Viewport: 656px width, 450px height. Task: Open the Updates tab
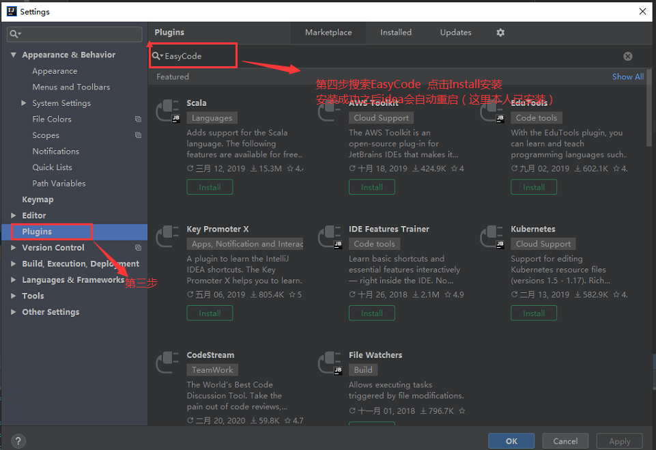pos(455,32)
